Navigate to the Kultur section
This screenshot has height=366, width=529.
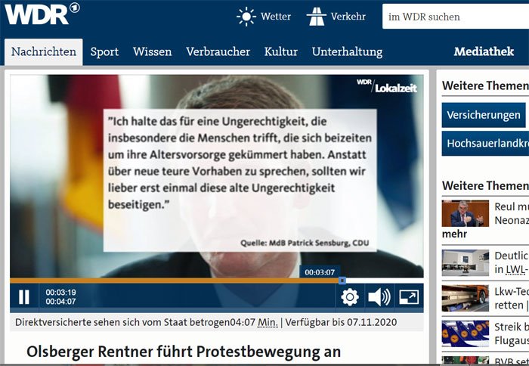point(280,52)
